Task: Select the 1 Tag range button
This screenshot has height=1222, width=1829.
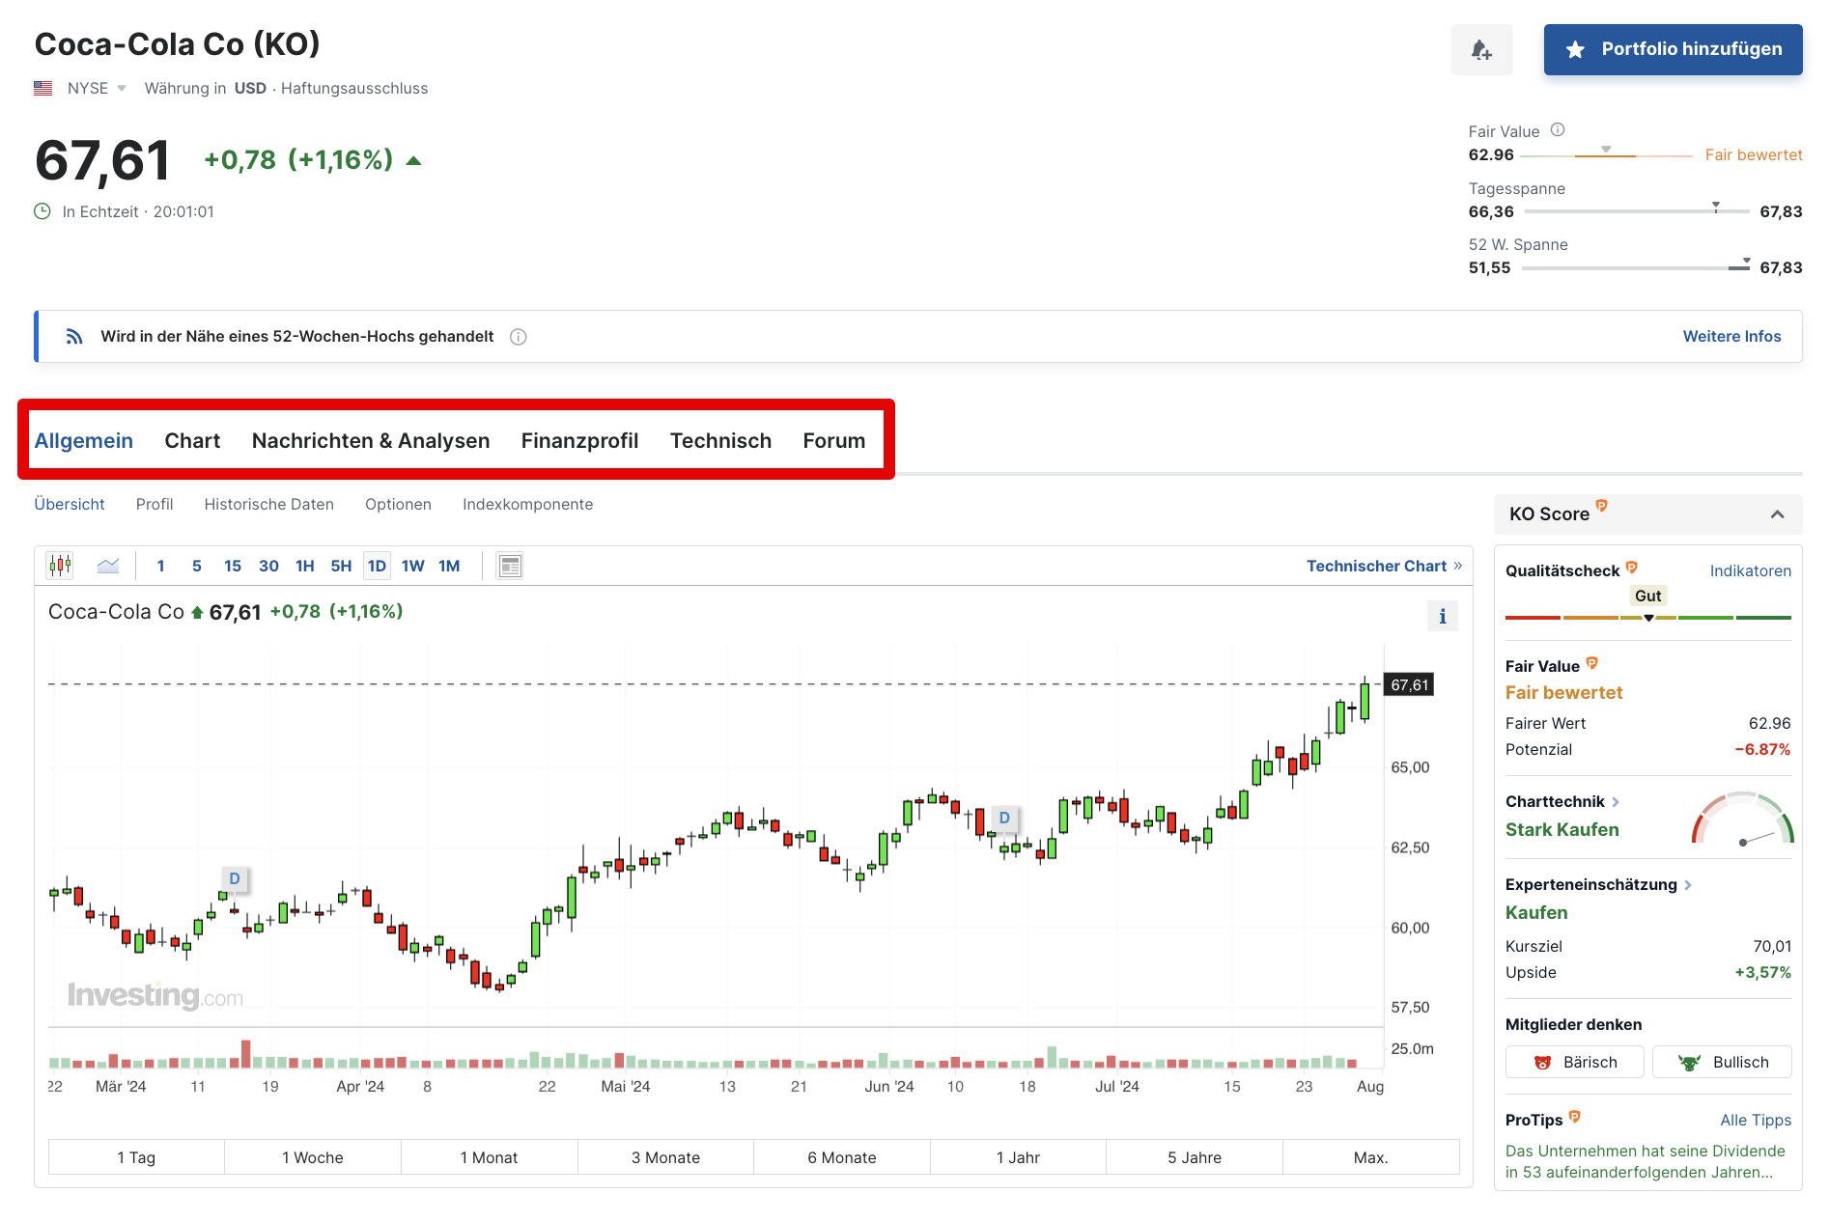Action: tap(136, 1157)
